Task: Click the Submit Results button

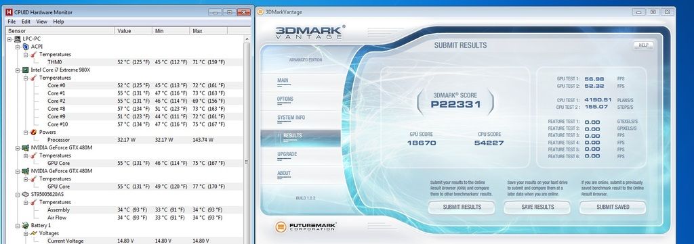Action: tap(462, 207)
